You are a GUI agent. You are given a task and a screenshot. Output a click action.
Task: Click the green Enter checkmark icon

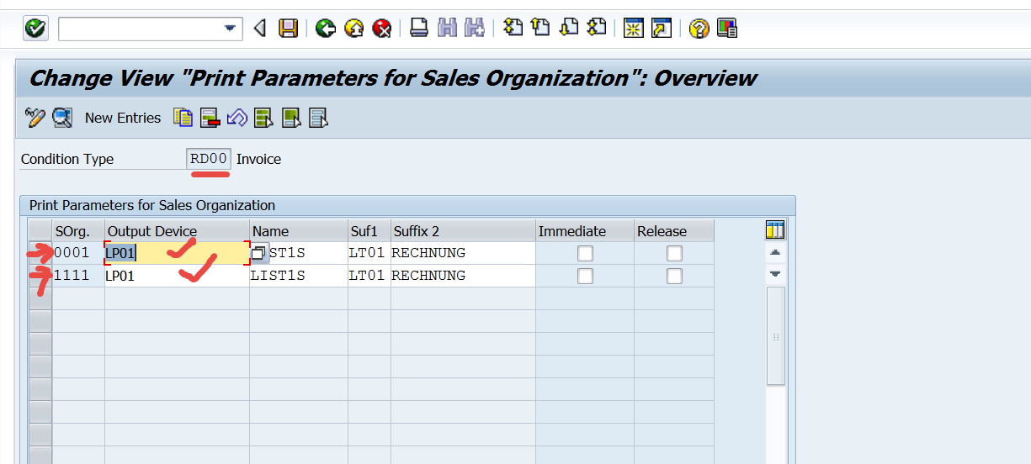click(x=35, y=29)
